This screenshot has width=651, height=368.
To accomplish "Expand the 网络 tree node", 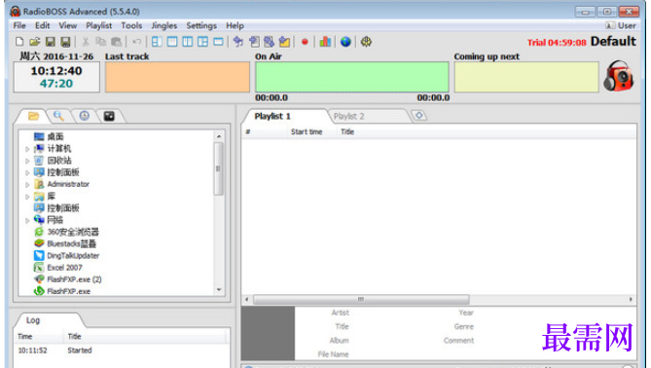I will pyautogui.click(x=27, y=220).
